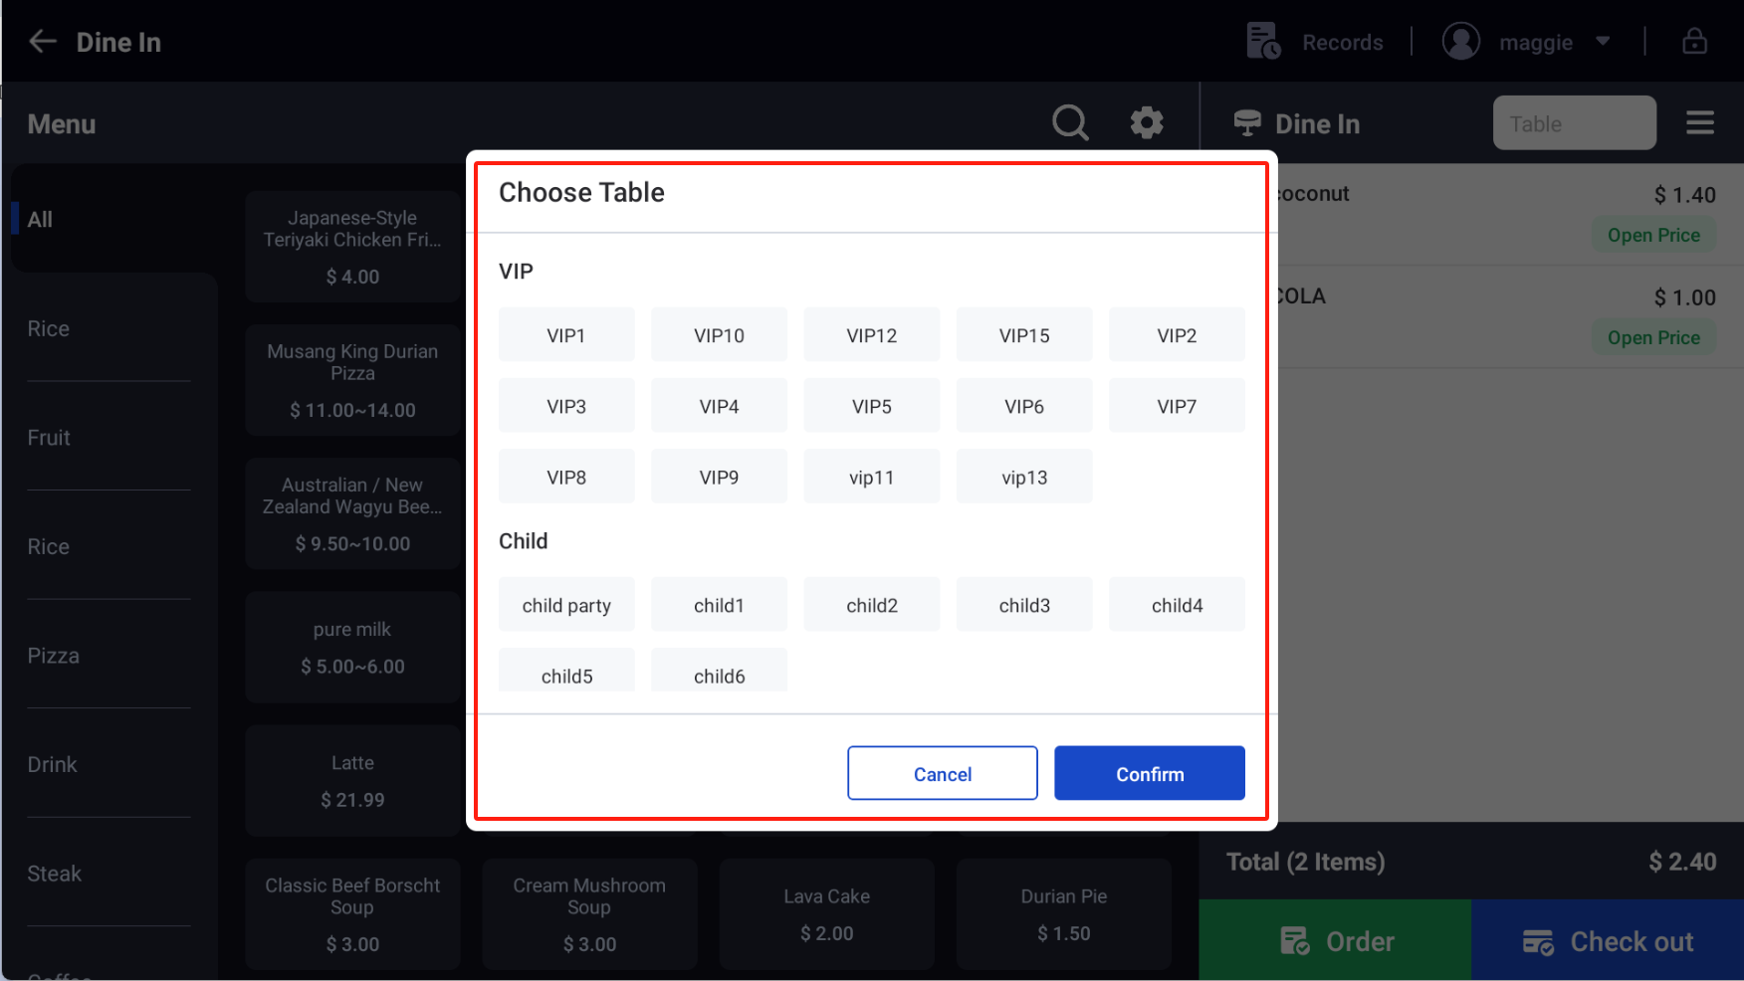Open the menu settings gear
This screenshot has width=1744, height=981.
click(x=1147, y=121)
